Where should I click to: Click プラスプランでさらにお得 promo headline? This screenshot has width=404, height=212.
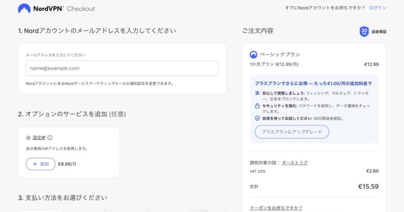313,83
